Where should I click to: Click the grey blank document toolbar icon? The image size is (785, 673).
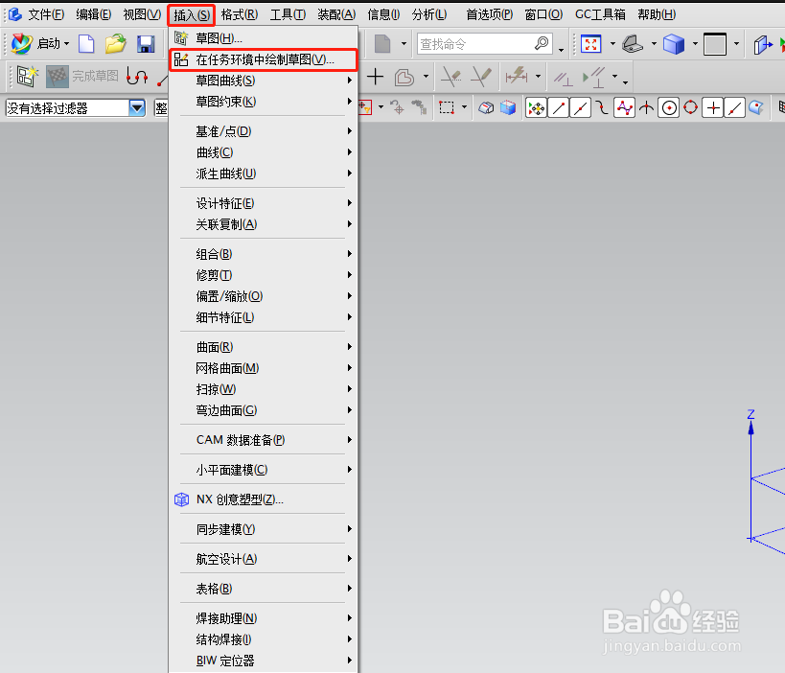click(382, 44)
